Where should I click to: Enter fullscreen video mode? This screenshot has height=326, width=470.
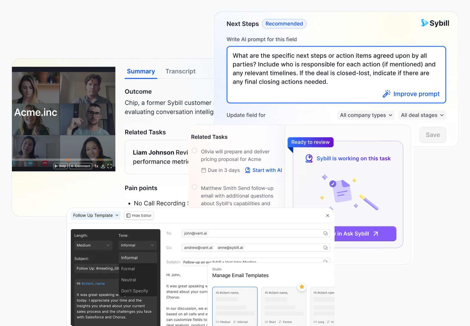click(110, 166)
